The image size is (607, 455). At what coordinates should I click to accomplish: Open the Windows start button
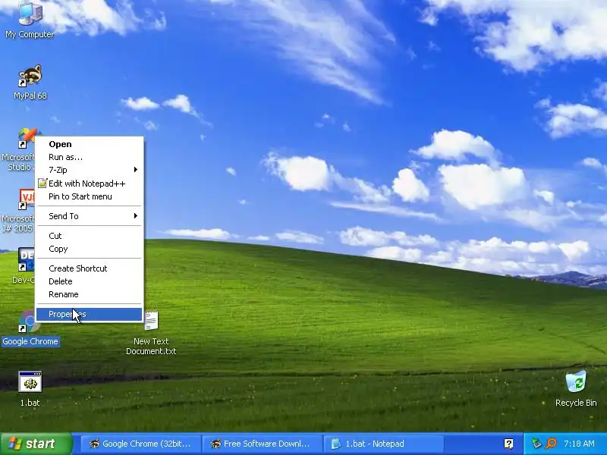point(36,444)
